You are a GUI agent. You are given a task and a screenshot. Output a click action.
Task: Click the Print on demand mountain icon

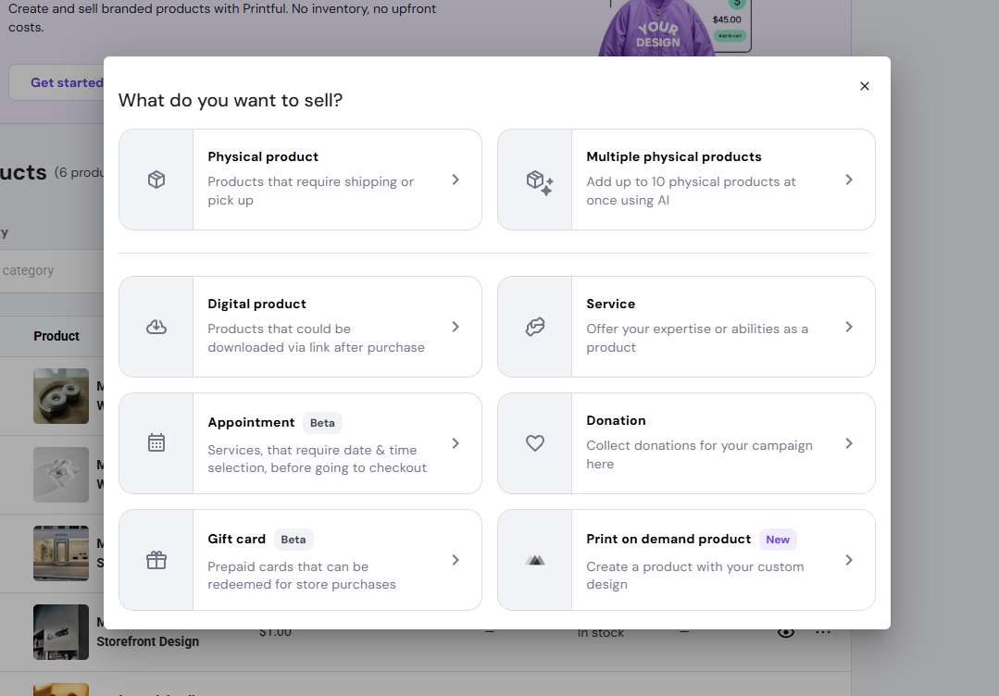[535, 560]
